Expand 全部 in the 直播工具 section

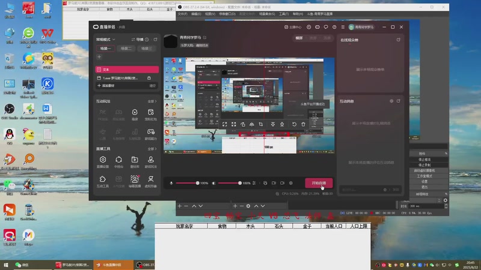click(152, 149)
